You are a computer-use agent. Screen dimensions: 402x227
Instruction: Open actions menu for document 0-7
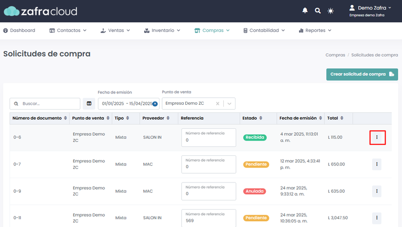[x=377, y=165]
